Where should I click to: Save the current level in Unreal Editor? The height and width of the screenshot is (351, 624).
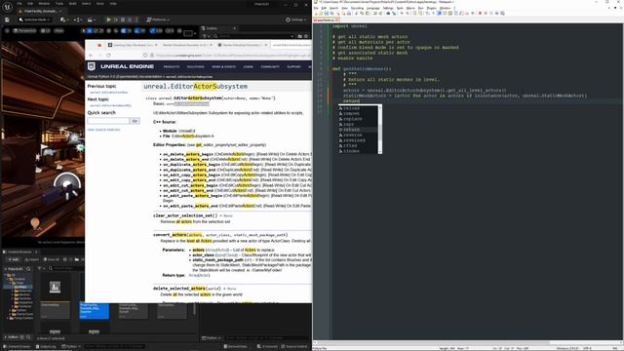click(7, 19)
